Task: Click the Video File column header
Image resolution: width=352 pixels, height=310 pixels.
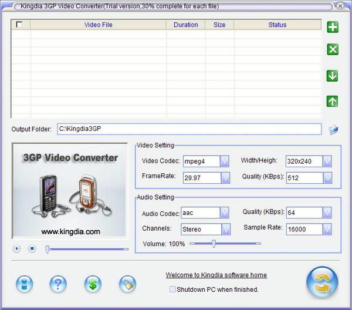Action: pos(99,25)
